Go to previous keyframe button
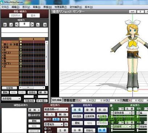Image resolution: width=148 pixels, height=133 pixels. pos(11,25)
